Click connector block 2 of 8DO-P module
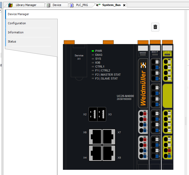 (155, 96)
